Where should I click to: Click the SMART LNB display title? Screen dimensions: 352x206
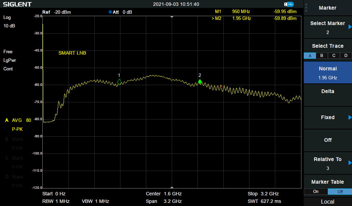point(72,53)
